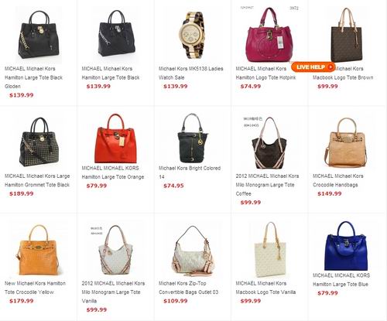The height and width of the screenshot is (321, 387).
Task: Open the Zip-Top Convertible Bags Outlet 03 link
Action: (189, 288)
